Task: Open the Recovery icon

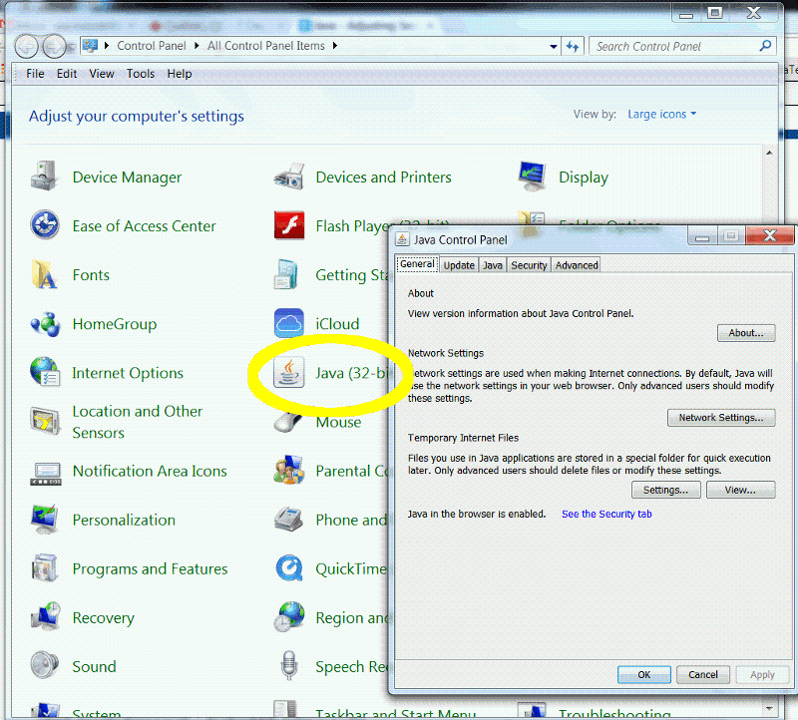Action: [46, 616]
